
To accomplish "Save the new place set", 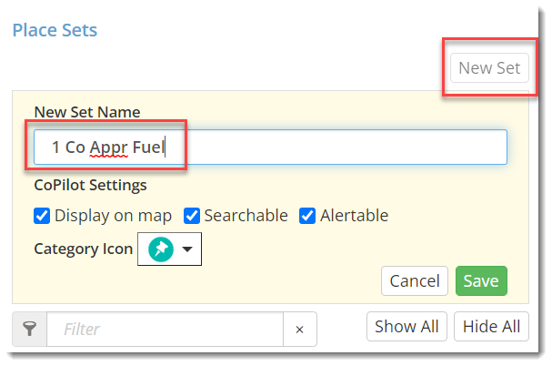I will 480,281.
